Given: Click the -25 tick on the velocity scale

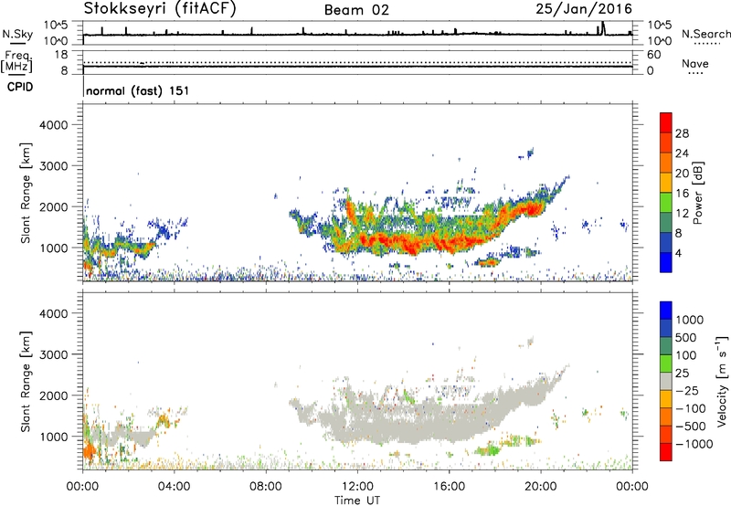Looking at the screenshot, I should [687, 390].
